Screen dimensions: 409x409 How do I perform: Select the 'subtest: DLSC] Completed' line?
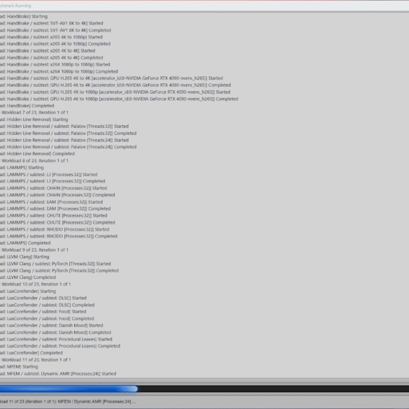(x=48, y=305)
